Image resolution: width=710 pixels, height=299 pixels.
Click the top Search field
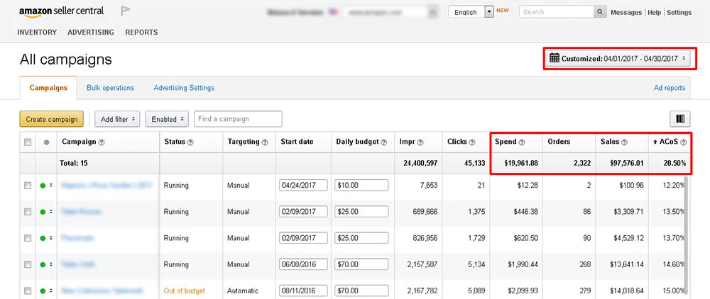[557, 12]
